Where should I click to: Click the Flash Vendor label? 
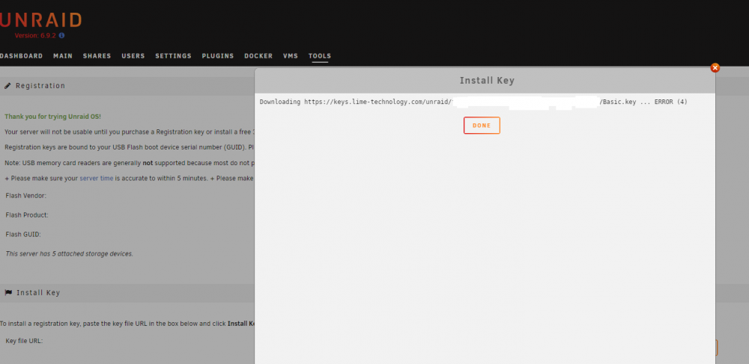click(25, 195)
